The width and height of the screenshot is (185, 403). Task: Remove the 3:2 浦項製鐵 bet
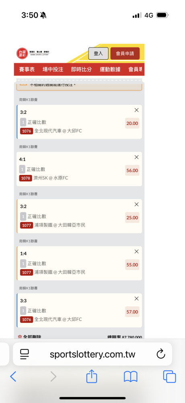point(136,204)
